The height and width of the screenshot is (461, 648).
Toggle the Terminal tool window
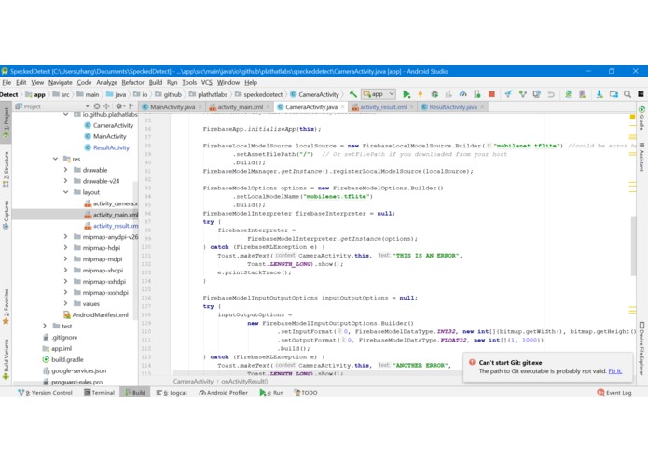coord(99,392)
